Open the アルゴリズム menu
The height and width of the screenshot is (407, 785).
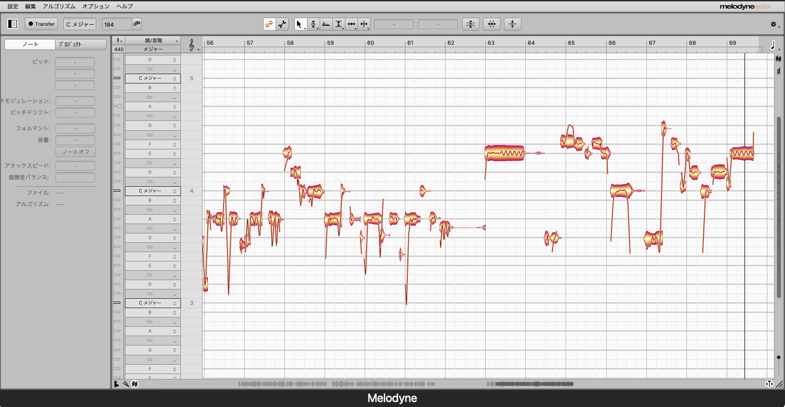pyautogui.click(x=59, y=6)
